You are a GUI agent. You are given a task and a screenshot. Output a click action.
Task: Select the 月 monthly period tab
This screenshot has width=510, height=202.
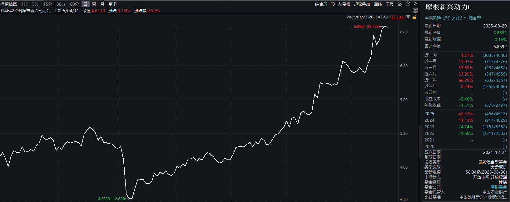(102, 4)
